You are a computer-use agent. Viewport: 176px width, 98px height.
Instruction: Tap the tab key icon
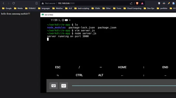pos(58,75)
